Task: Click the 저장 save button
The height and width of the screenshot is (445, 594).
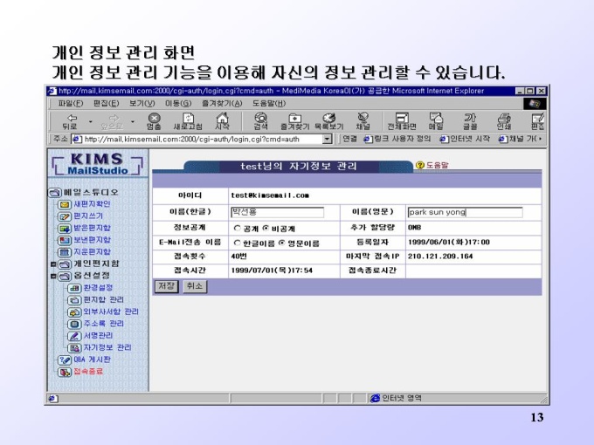Action: (x=166, y=286)
